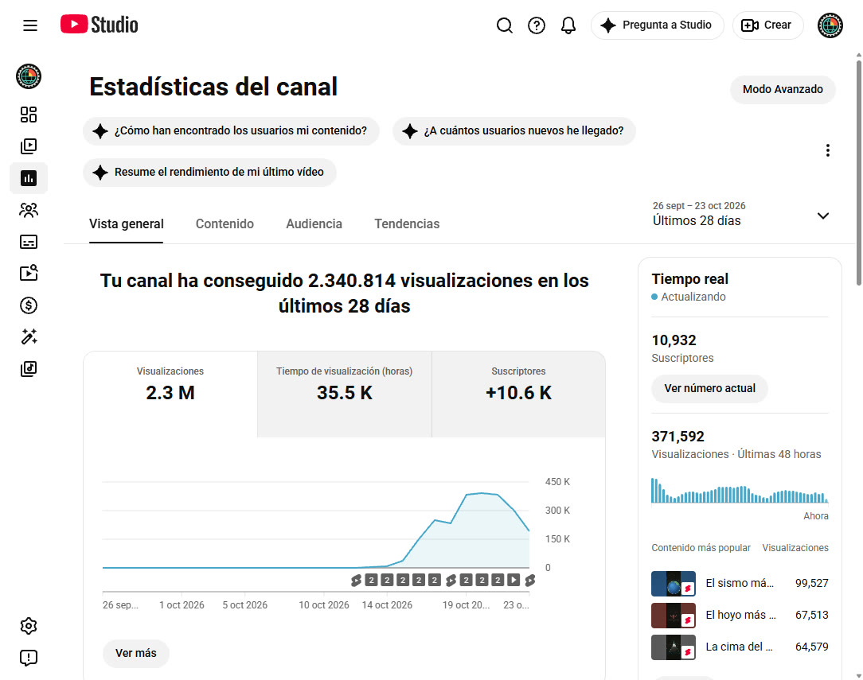
Task: Open Customization magic wand sidebar icon
Action: tap(29, 336)
